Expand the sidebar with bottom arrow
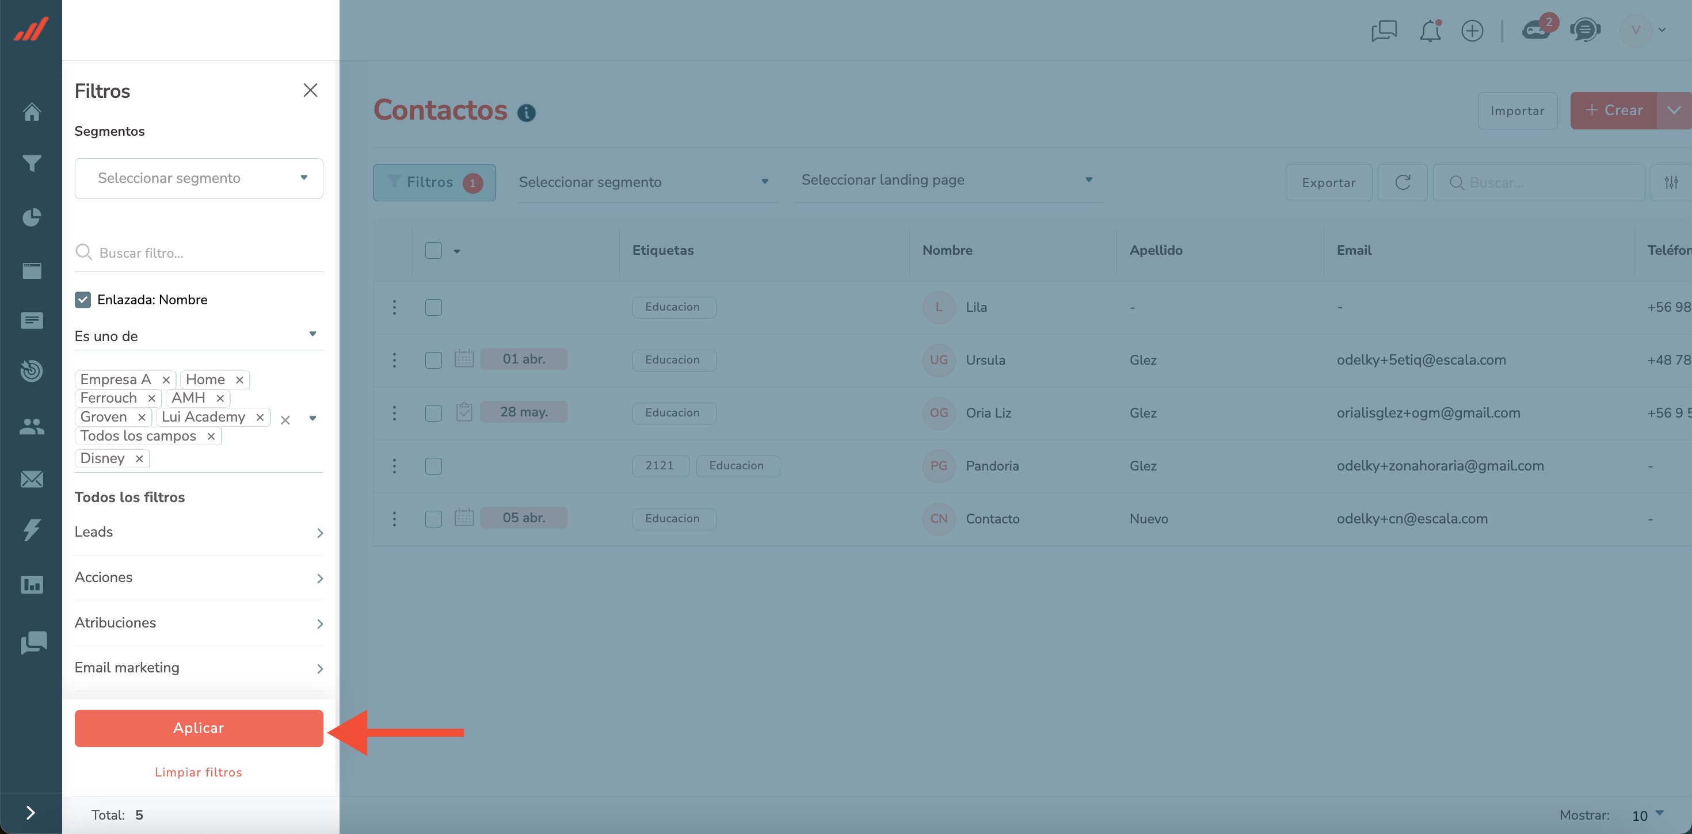This screenshot has height=834, width=1692. coord(30,813)
